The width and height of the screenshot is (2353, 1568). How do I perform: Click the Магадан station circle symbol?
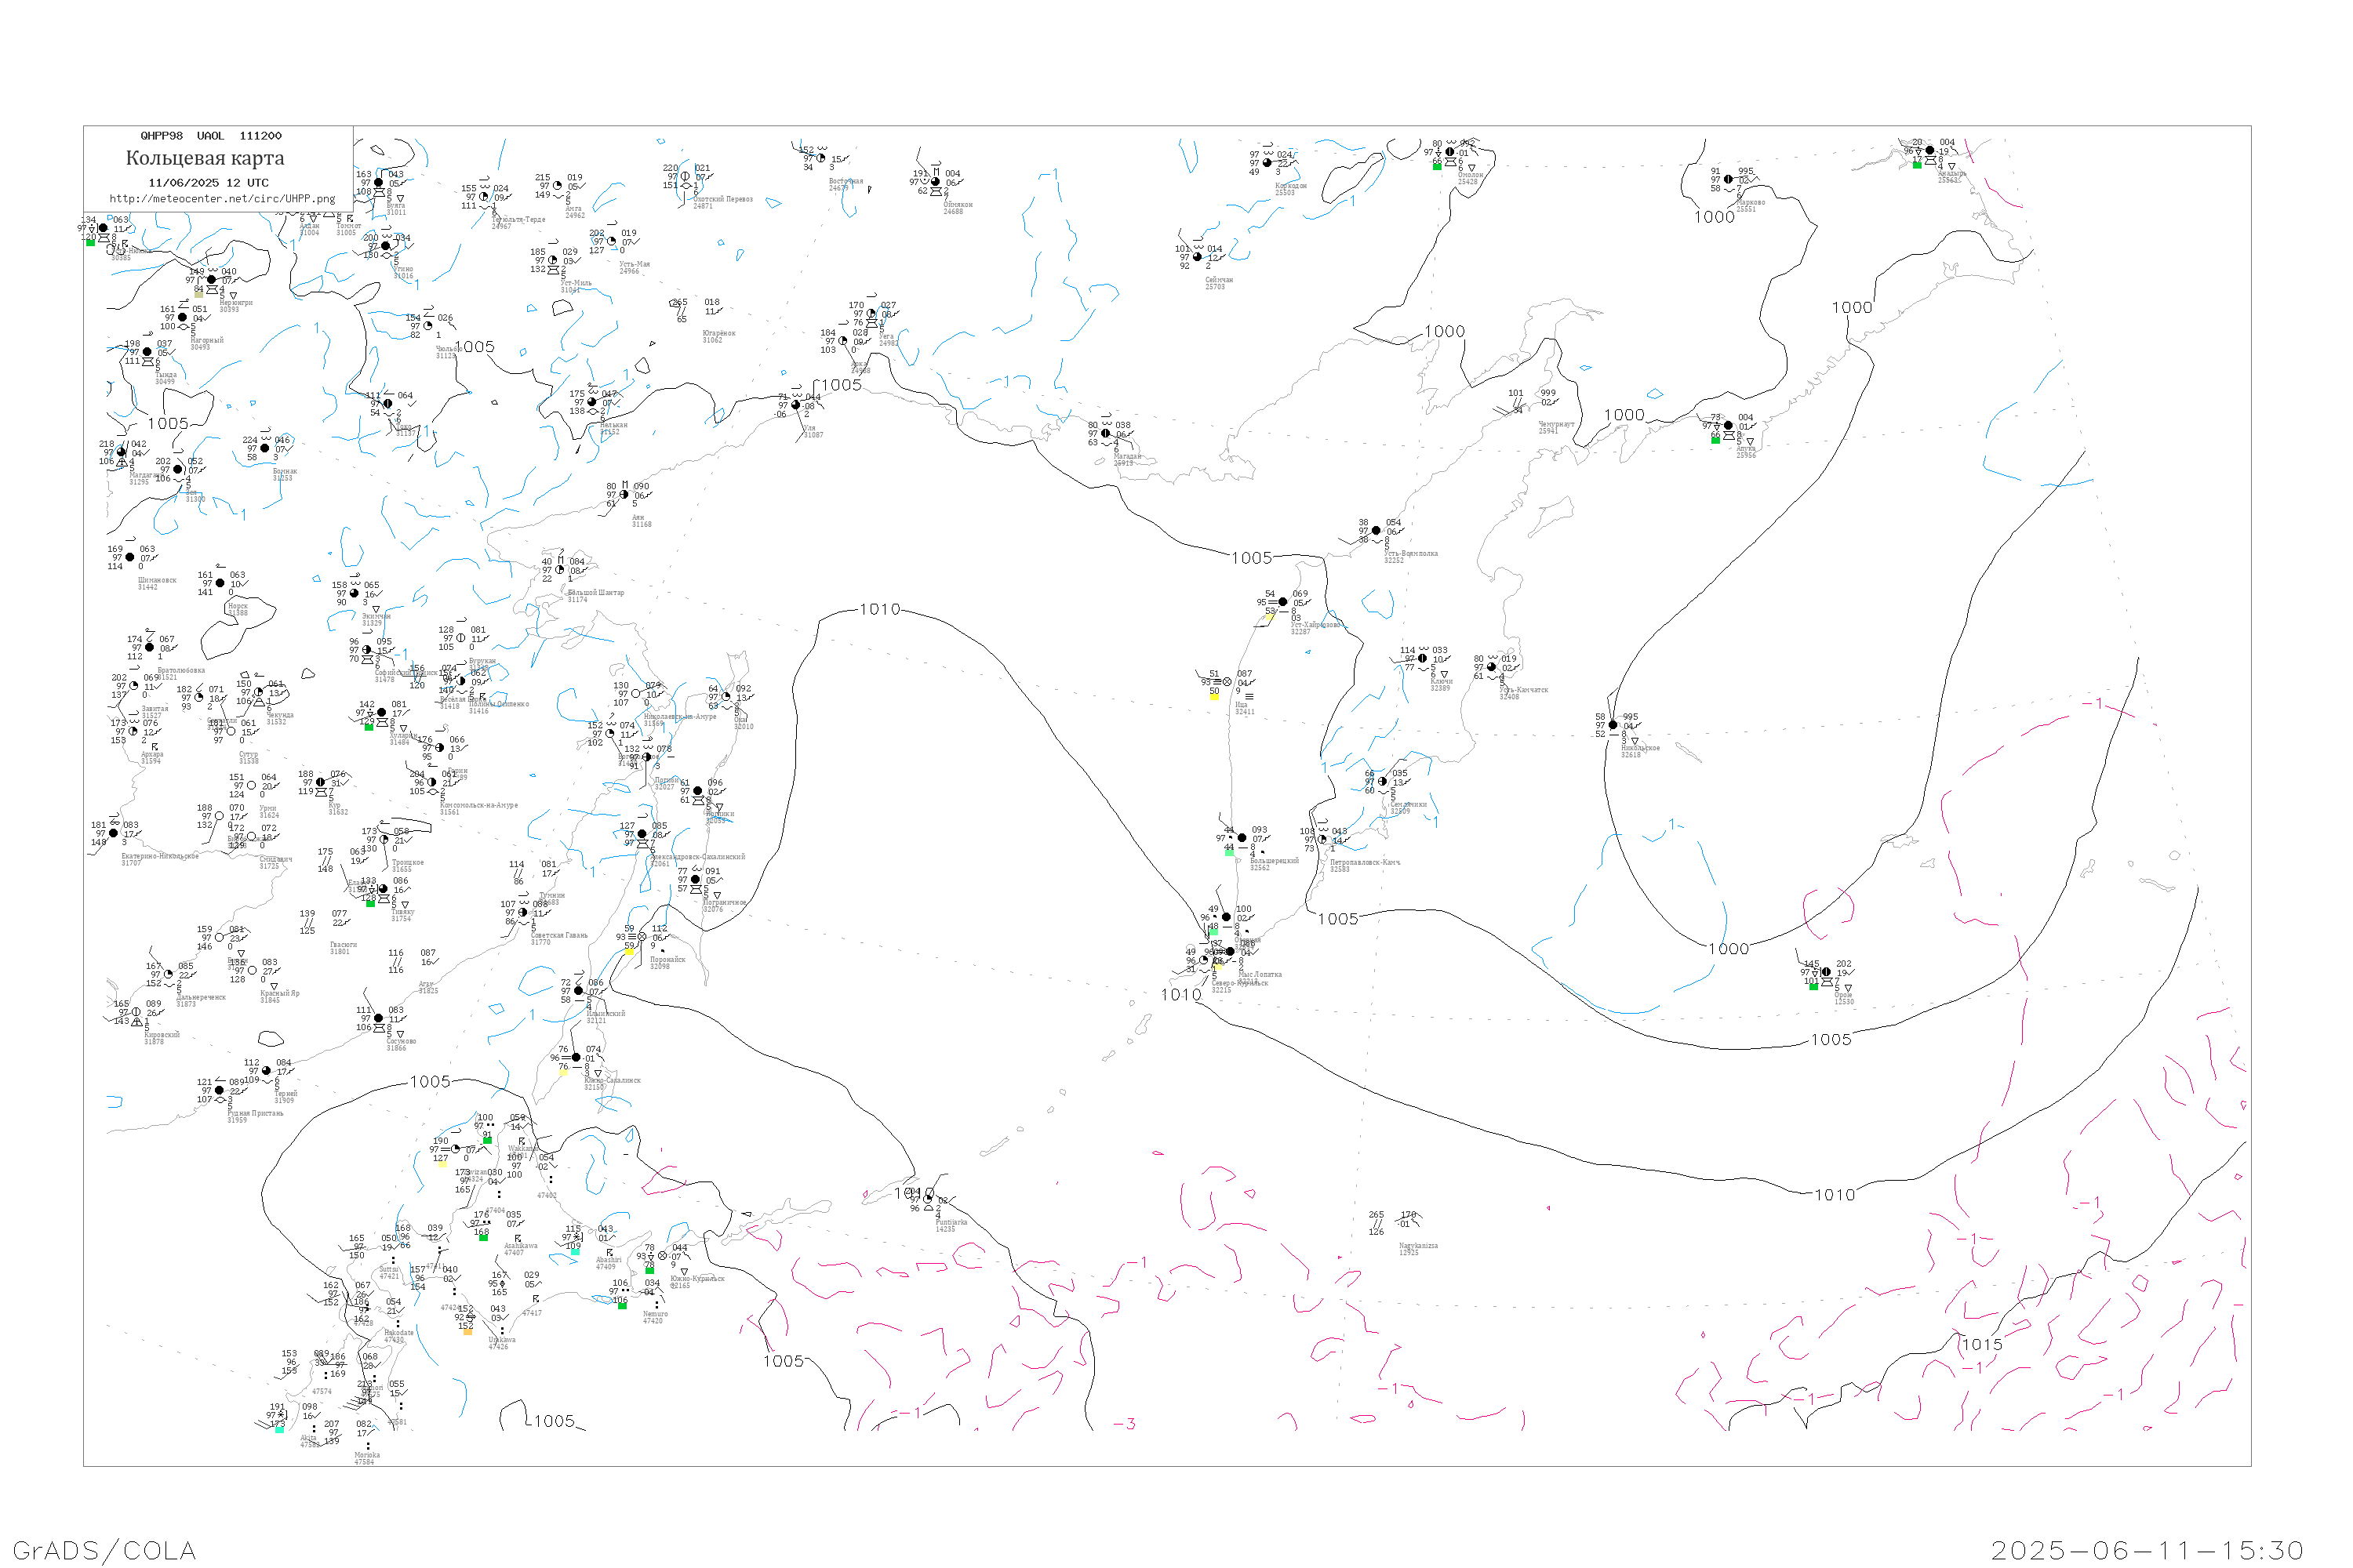(x=1105, y=434)
